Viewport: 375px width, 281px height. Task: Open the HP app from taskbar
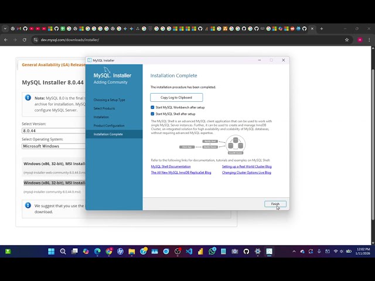pos(120,251)
